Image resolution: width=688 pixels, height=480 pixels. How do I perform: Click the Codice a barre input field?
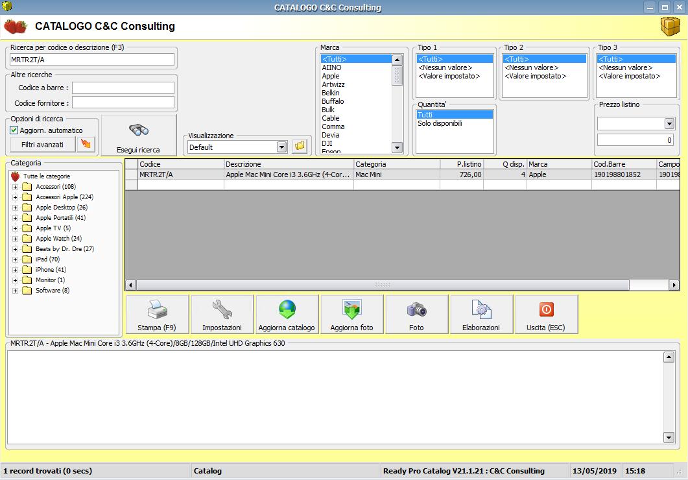coord(123,88)
